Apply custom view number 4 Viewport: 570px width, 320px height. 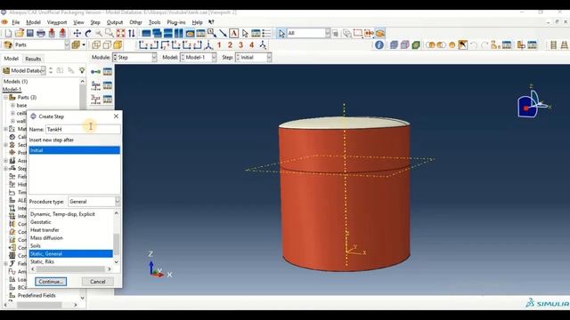(251, 45)
